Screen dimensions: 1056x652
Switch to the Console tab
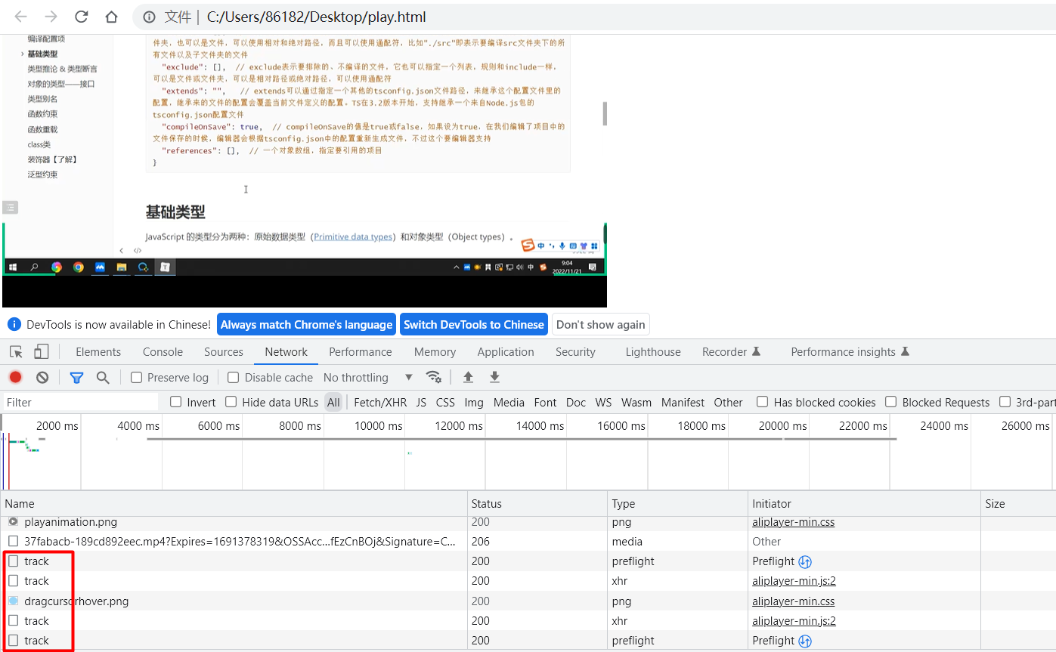[163, 351]
